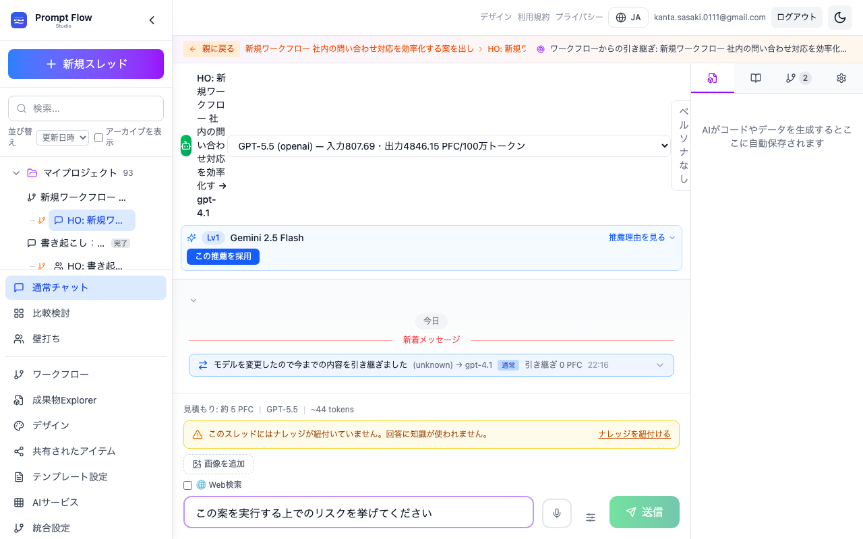This screenshot has height=539, width=863.
Task: Send the message with 送信 button
Action: (x=645, y=512)
